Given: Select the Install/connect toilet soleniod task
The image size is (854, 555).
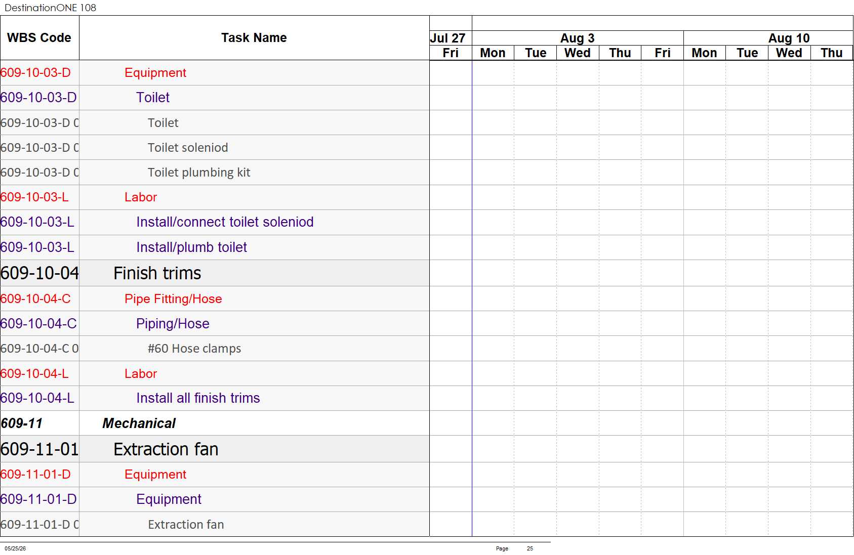Looking at the screenshot, I should [x=215, y=222].
